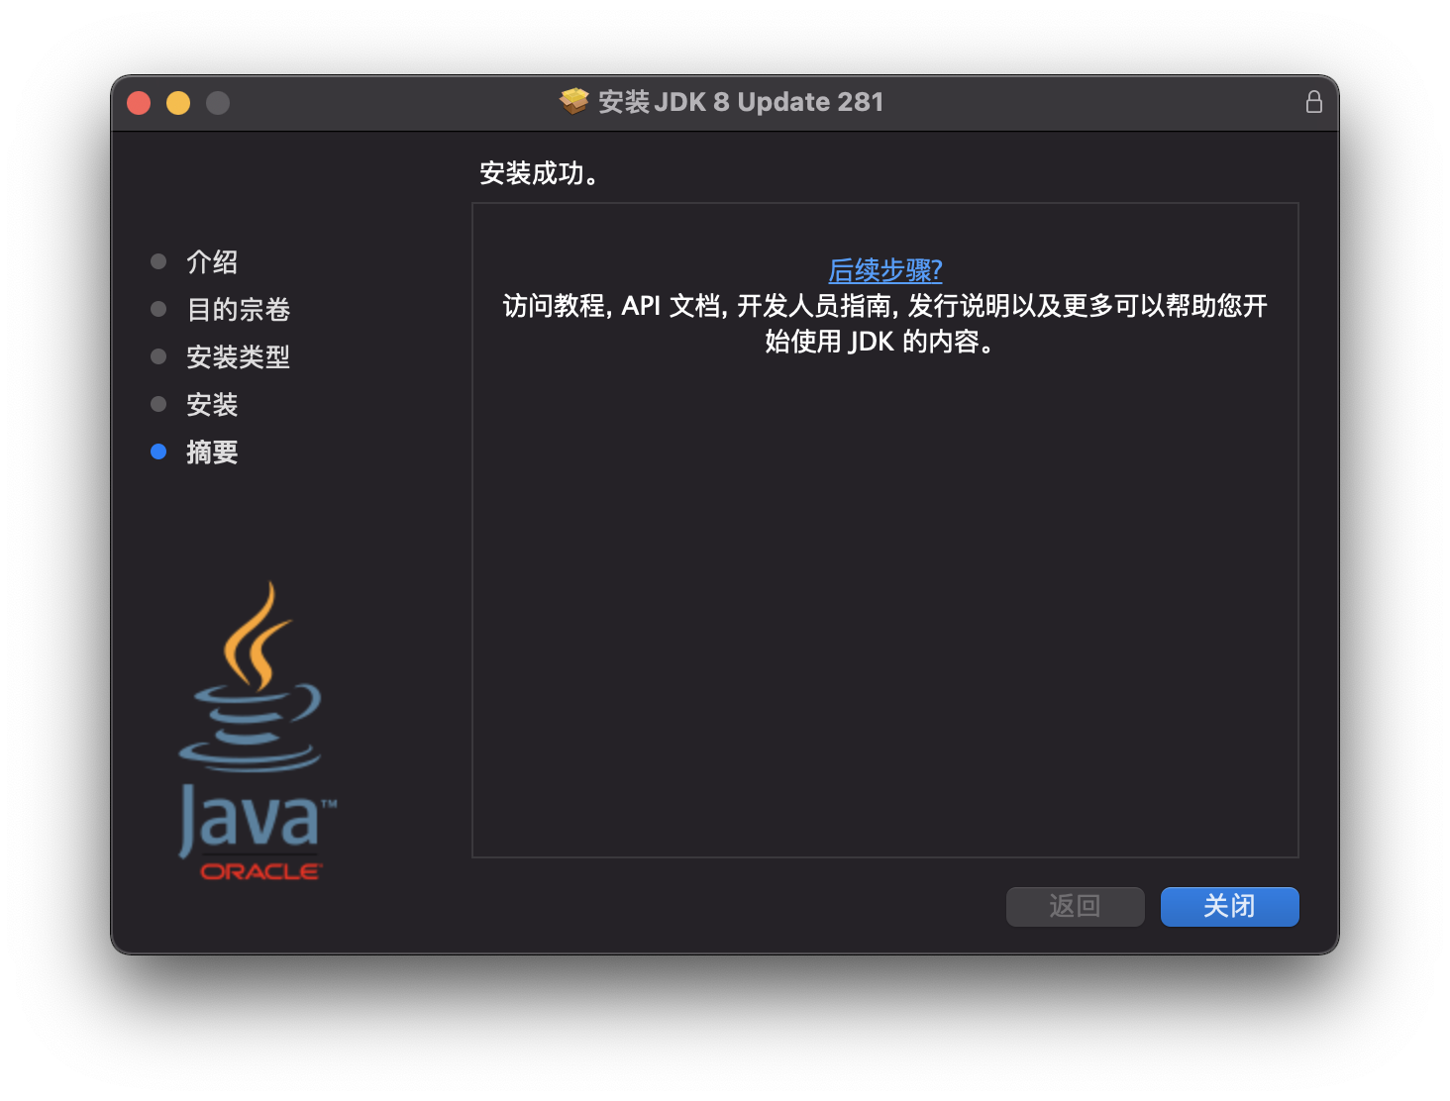Screen dimensions: 1450x1101
Task: Click the 关闭 button
Action: tap(1229, 906)
